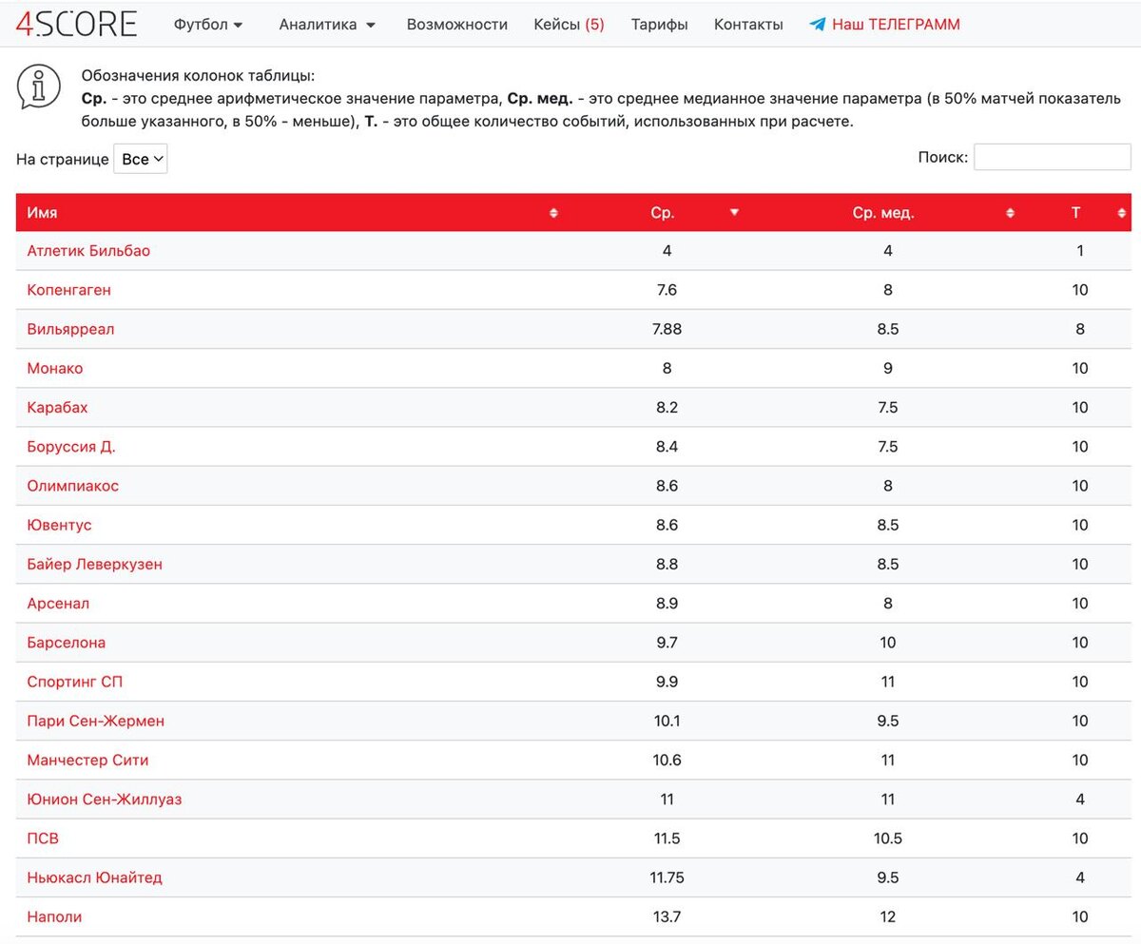Click Боруссия Д. average value 8.4
1141x944 pixels.
pos(667,447)
